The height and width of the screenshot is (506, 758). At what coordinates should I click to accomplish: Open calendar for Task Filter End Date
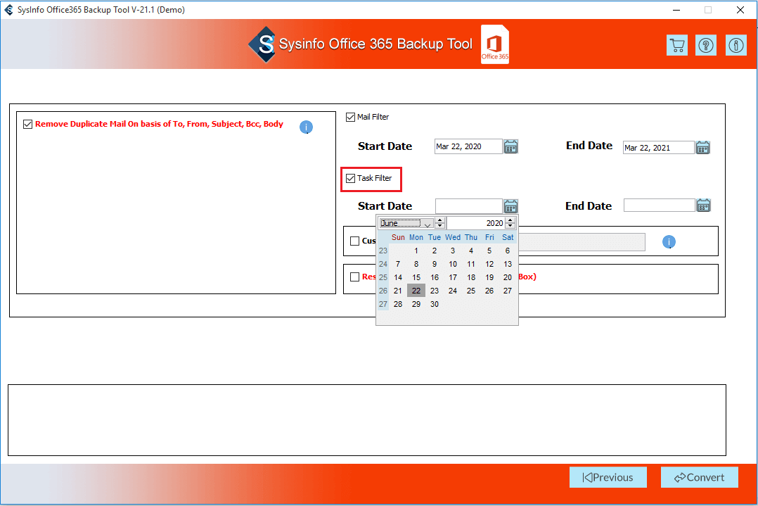pos(703,205)
